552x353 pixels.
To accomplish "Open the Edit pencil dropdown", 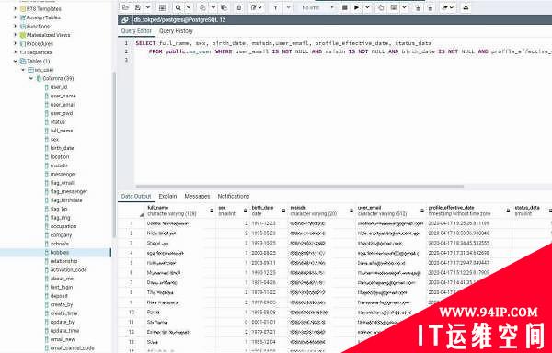I will point(257,7).
